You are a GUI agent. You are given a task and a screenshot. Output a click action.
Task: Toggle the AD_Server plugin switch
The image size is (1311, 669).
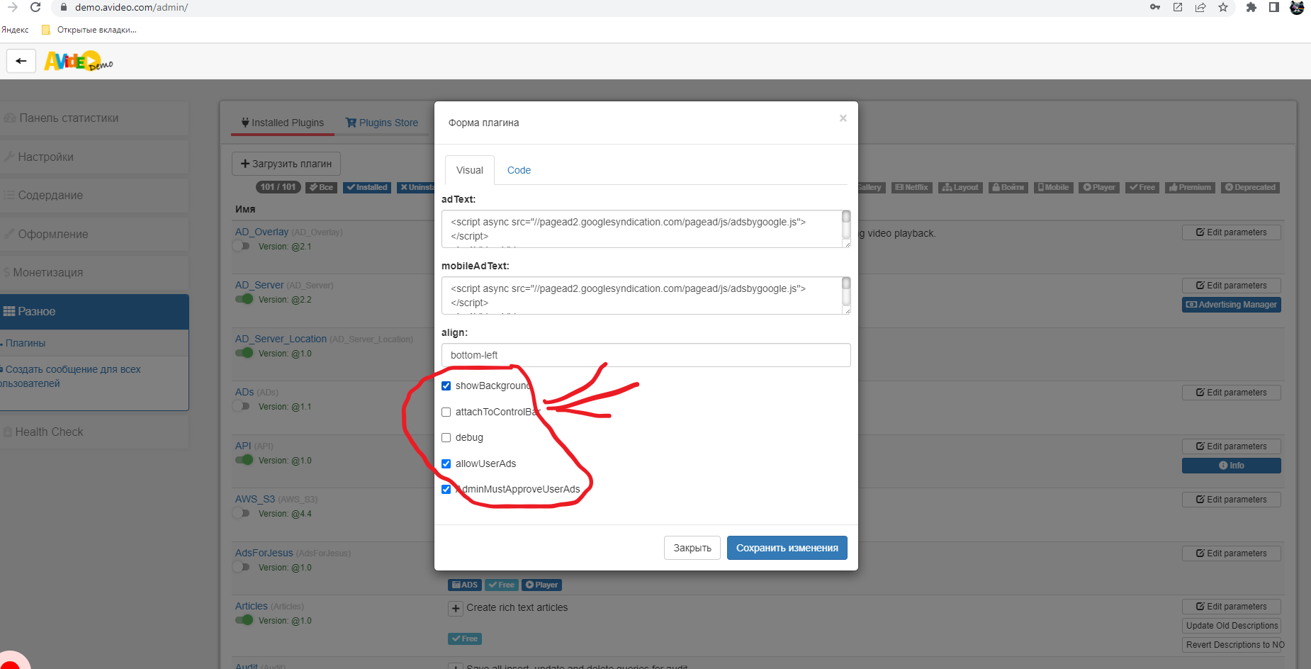[x=244, y=299]
